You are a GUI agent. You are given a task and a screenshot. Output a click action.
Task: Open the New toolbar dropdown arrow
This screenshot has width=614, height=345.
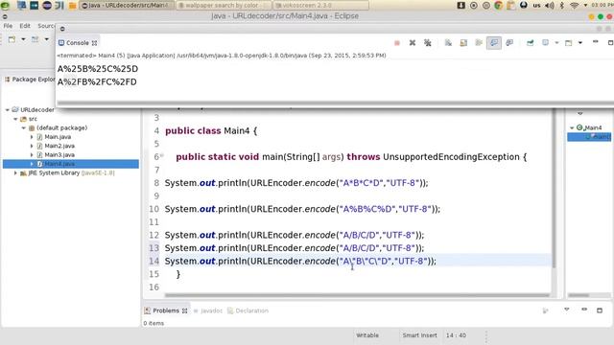click(23, 39)
